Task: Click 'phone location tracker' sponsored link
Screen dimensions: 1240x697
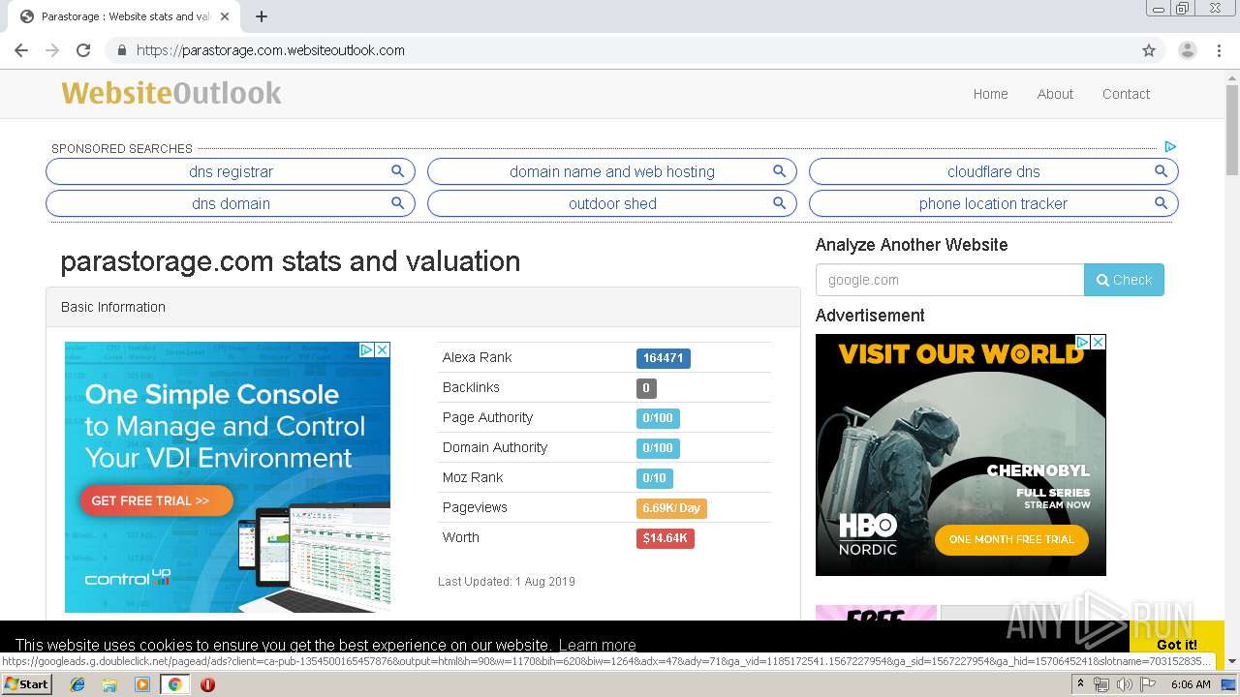Action: (993, 203)
